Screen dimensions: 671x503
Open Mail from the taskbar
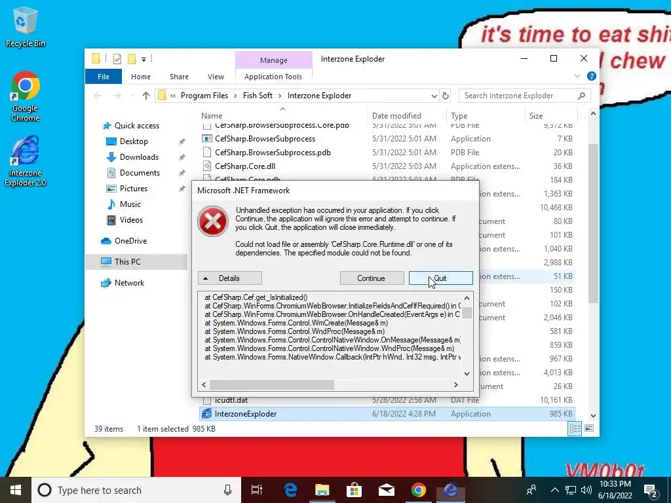point(387,490)
